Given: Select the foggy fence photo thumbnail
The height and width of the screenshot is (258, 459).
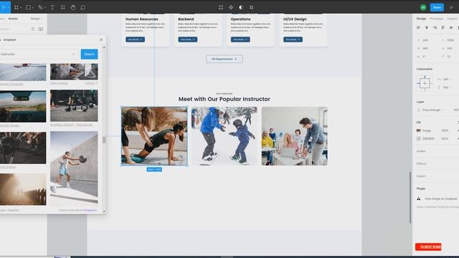Looking at the screenshot, I should pyautogui.click(x=23, y=189).
